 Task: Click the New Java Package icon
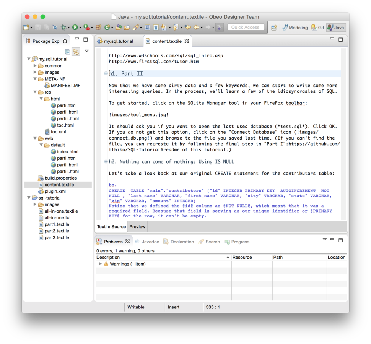tap(98, 28)
